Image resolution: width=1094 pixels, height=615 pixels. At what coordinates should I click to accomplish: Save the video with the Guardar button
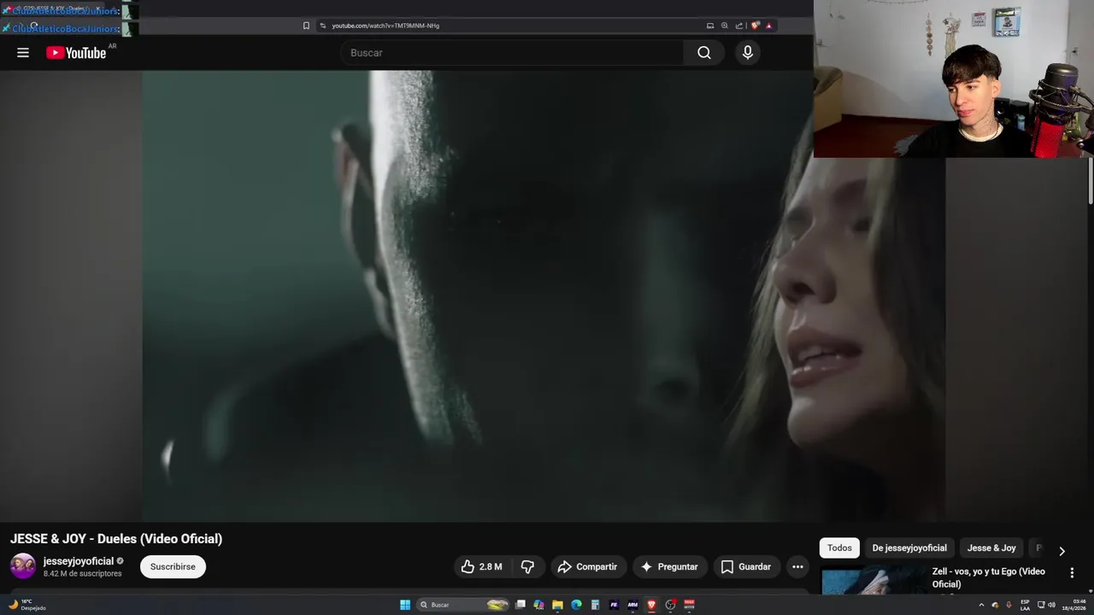click(746, 566)
